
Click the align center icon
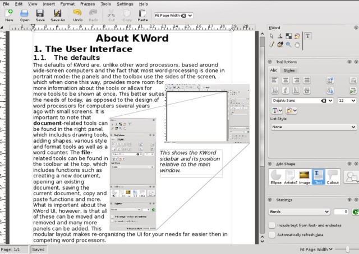[x=286, y=80]
